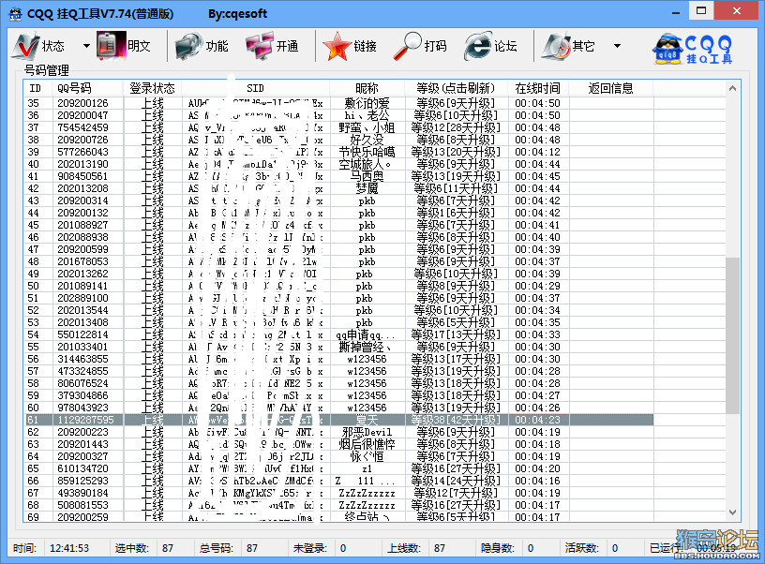Click level cell 等级17[13天升级]
Viewport: 765px width, 564px height.
pos(456,334)
